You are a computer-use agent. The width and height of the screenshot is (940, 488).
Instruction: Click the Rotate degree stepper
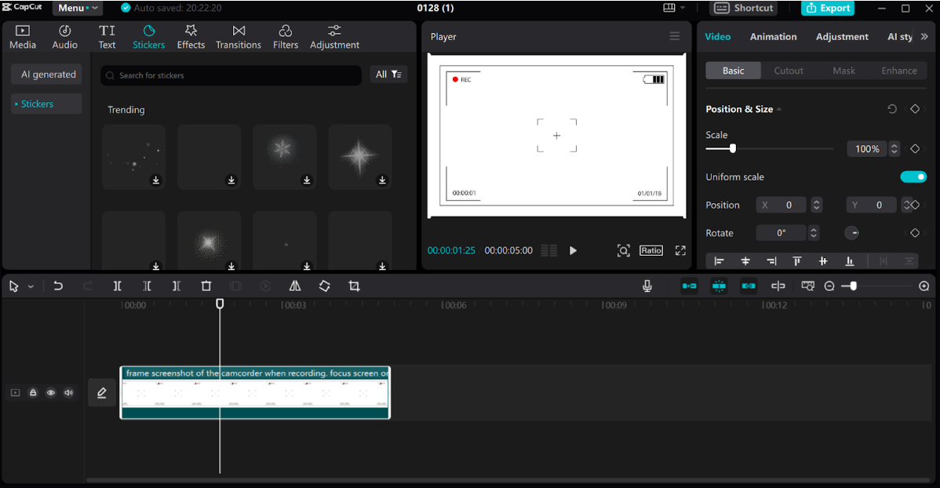click(814, 232)
